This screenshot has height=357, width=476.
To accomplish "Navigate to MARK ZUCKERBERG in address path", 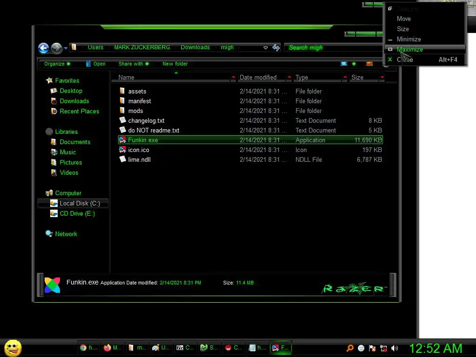I will coord(142,47).
